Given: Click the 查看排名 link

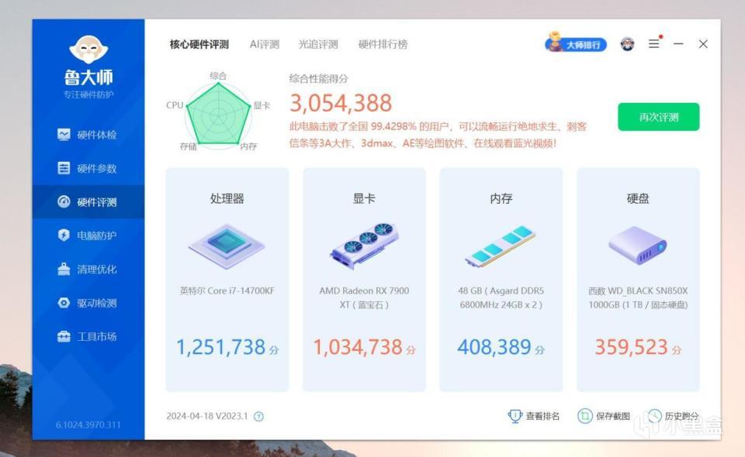Looking at the screenshot, I should 542,416.
